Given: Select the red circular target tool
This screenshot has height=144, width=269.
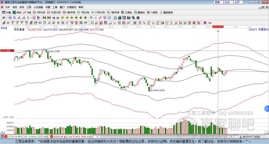Looking at the screenshot, I should 54,23.
